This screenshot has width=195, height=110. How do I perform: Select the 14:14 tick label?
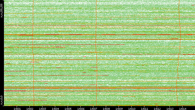[183, 109]
